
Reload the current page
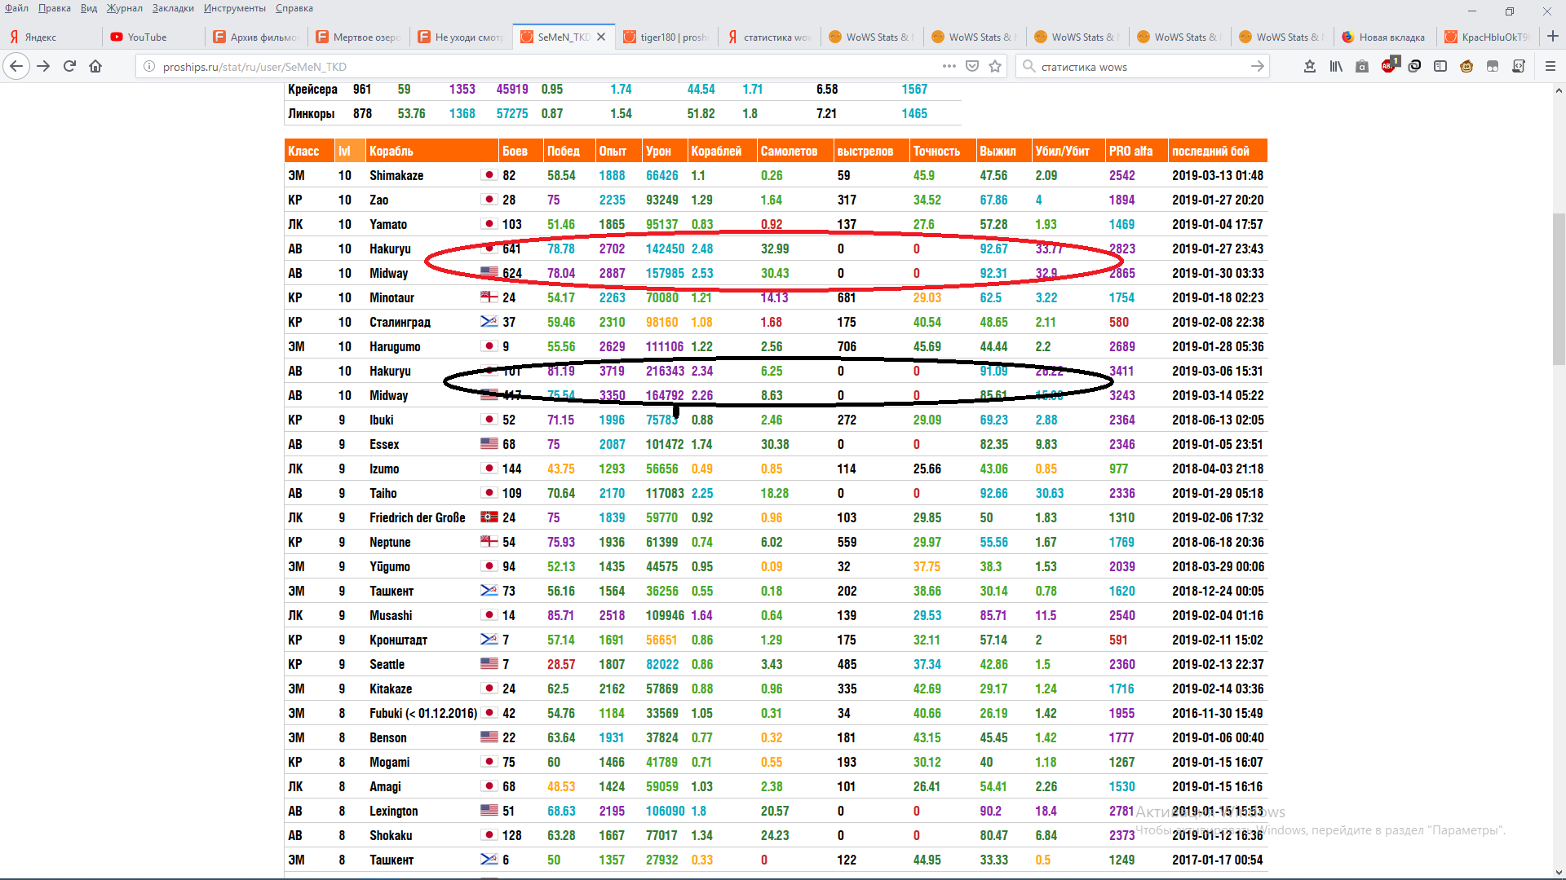69,67
